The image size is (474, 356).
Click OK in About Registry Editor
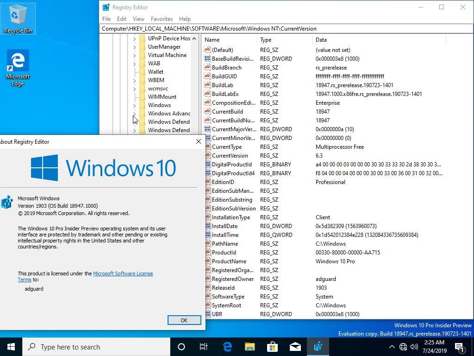(x=184, y=320)
